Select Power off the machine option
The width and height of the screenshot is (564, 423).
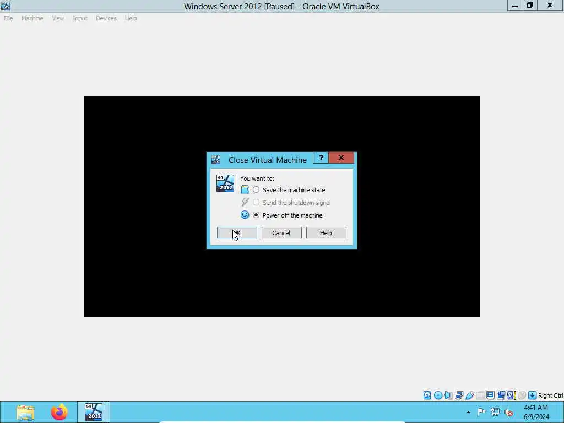point(256,215)
